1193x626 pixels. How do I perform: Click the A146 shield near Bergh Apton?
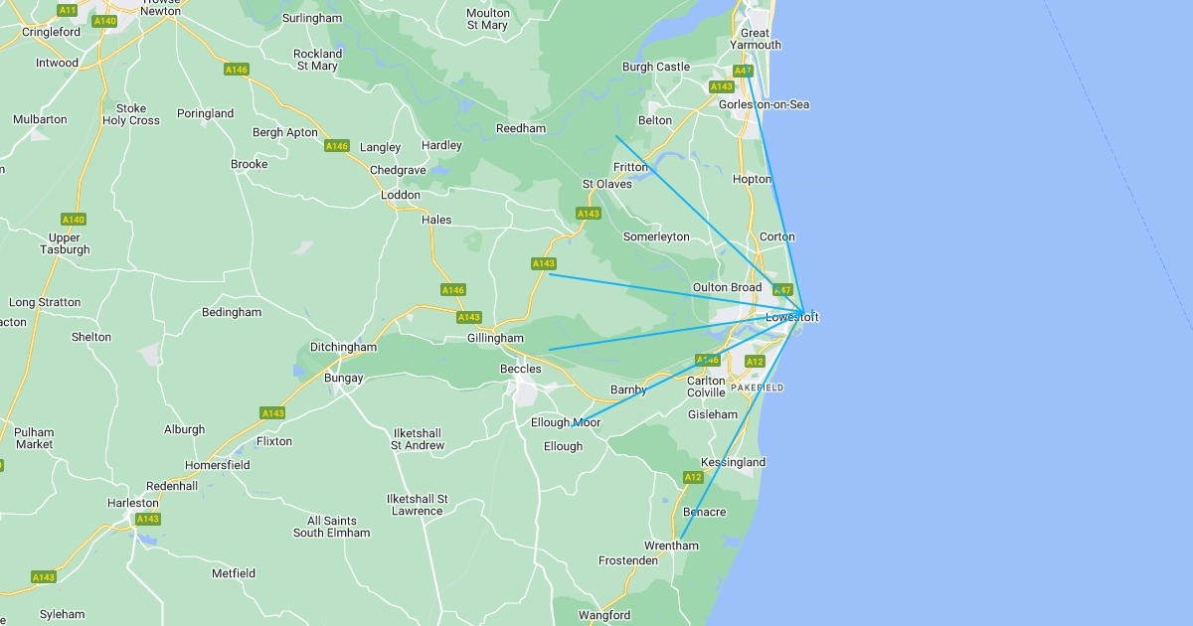point(337,146)
